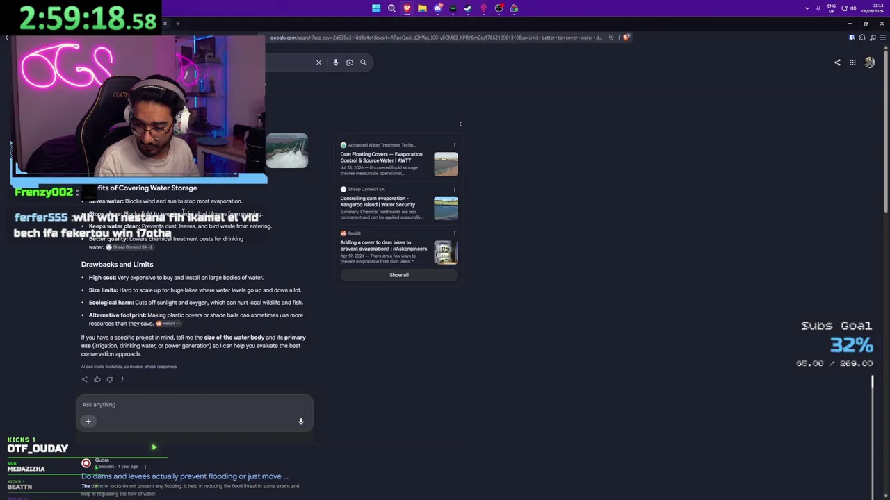Image resolution: width=890 pixels, height=500 pixels.
Task: Open the Discord taskbar icon
Action: pos(437,8)
